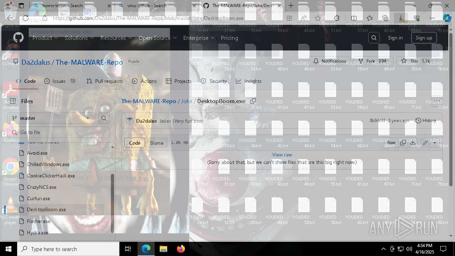Open the master branch dropdown
This screenshot has height=256, width=455.
click(52, 118)
